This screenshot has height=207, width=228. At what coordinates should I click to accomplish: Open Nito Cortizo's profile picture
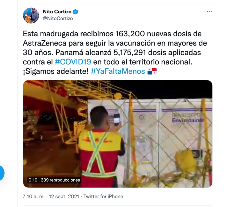(x=31, y=16)
